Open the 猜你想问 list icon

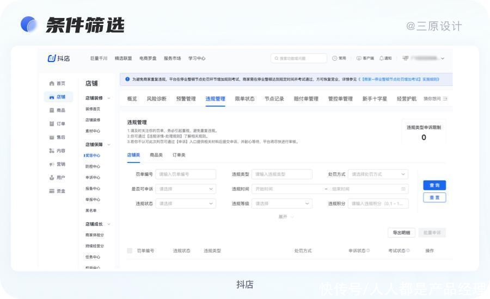tap(445, 98)
